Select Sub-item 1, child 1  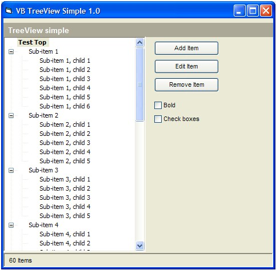[x=65, y=61]
